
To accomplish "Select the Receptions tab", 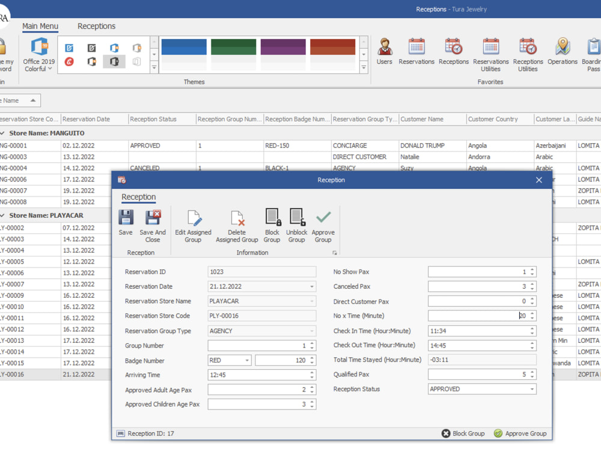I will (x=96, y=26).
